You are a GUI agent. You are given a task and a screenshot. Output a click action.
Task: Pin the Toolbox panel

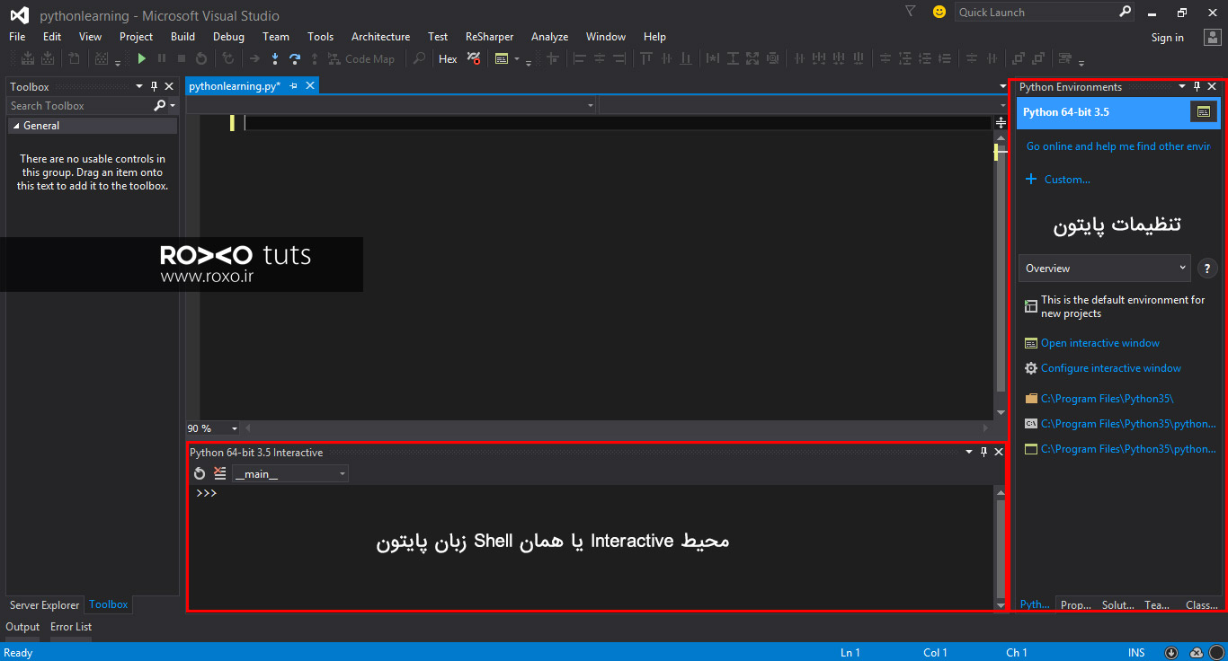coord(154,86)
